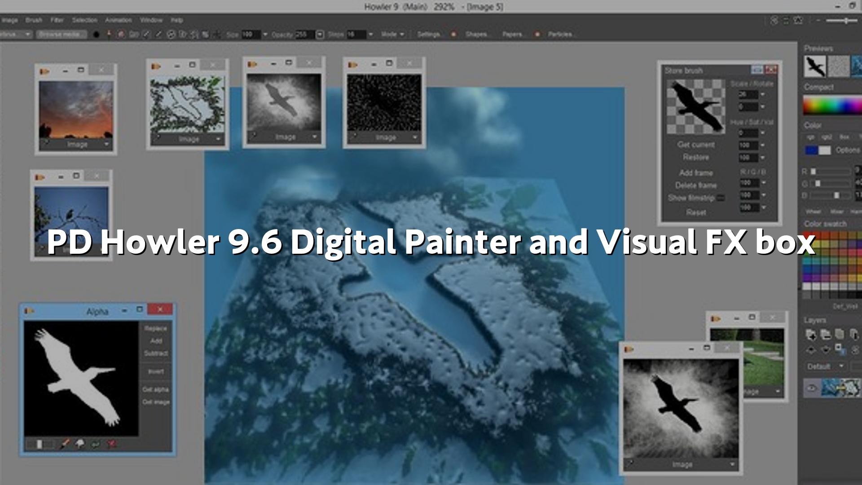Open the Window menu
Screen dimensions: 862x485
click(x=151, y=20)
